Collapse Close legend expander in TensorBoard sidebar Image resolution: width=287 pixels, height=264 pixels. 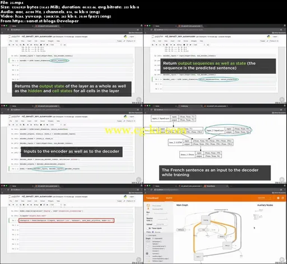pos(151,235)
